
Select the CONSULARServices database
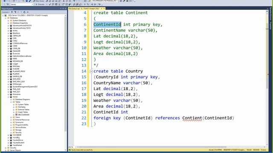[20, 43]
